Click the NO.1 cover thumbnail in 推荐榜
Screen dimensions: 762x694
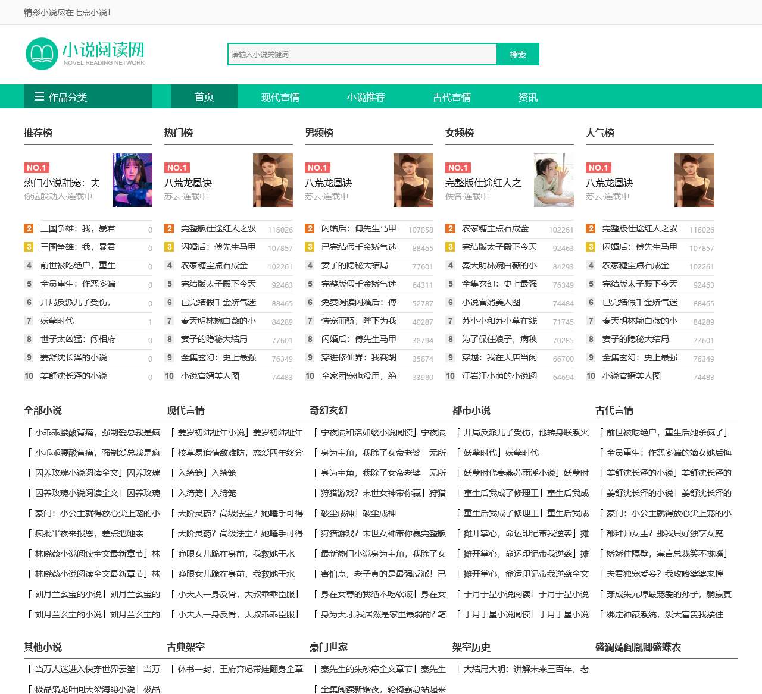[132, 180]
